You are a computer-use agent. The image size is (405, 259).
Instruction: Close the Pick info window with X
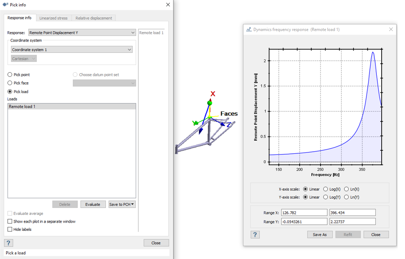pos(168,5)
